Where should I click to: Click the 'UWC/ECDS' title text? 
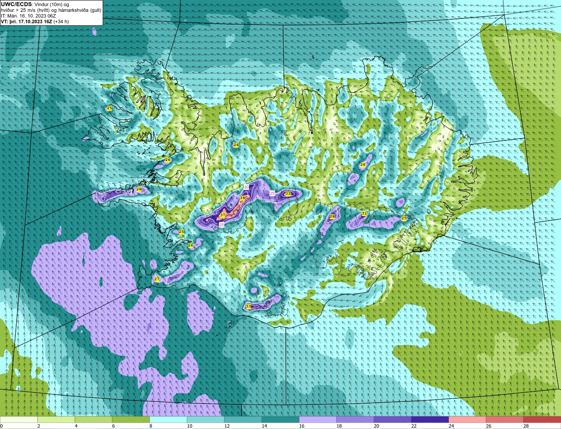(x=16, y=4)
